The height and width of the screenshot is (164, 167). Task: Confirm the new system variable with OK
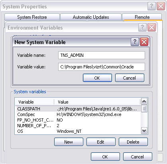97,78
